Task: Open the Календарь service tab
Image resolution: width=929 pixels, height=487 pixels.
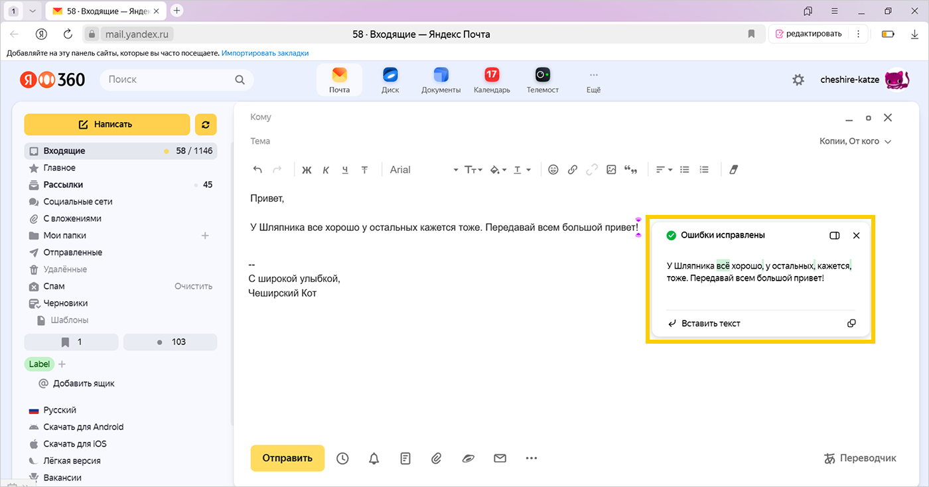Action: 492,80
